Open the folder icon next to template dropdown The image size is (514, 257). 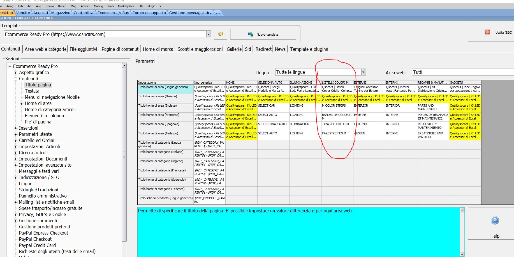coord(221,34)
